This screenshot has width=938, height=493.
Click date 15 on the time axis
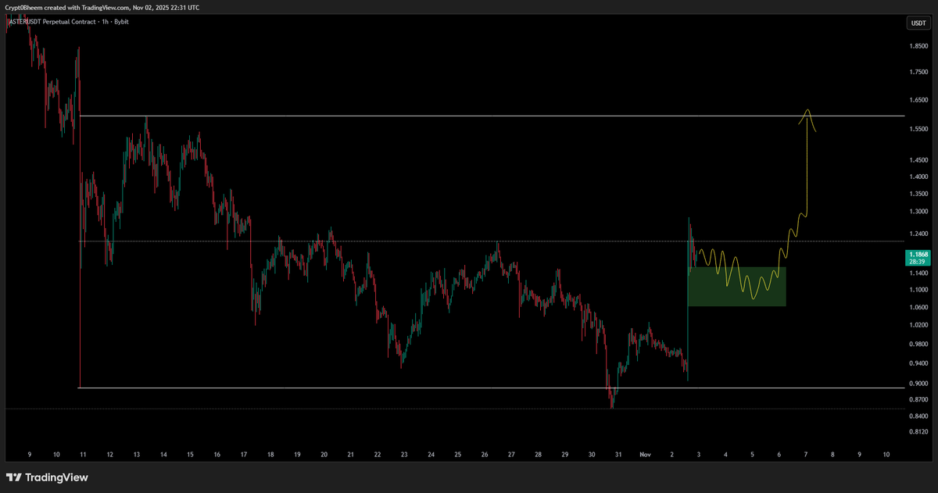click(190, 454)
